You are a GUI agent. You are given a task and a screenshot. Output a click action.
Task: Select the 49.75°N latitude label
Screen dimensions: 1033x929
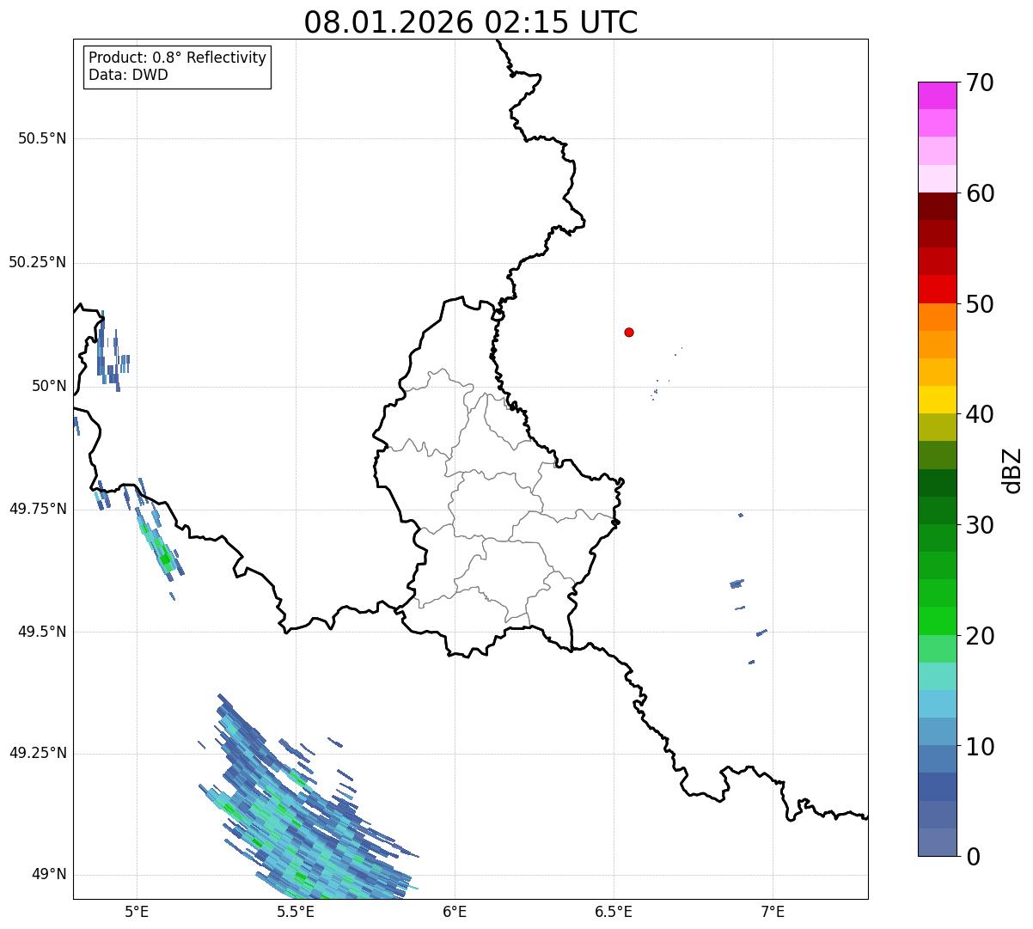point(38,509)
